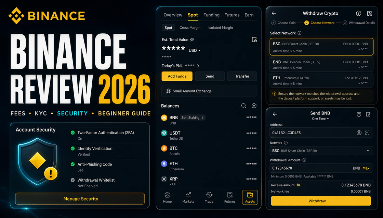Screen dimensions: 383x218
Task: Click the yellow Withdraw button
Action: pos(321,201)
